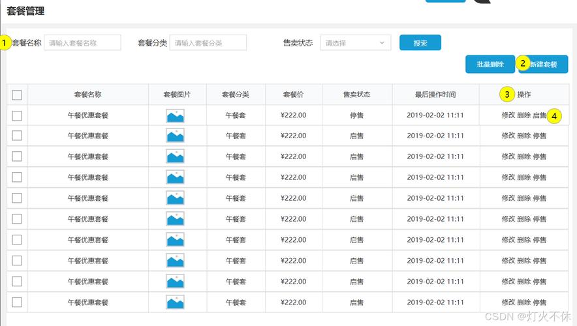Click yellow annotation marker number 3
Viewport: 577px width, 326px height.
[507, 95]
